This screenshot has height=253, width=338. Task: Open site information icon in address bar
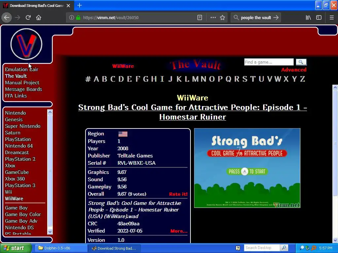click(72, 18)
